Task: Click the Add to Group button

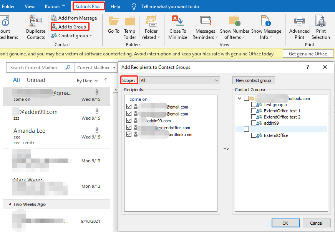Action: point(70,27)
